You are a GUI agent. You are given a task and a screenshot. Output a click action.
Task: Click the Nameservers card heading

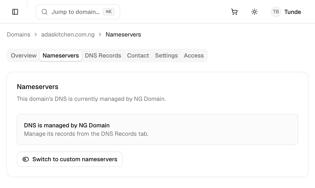click(38, 87)
